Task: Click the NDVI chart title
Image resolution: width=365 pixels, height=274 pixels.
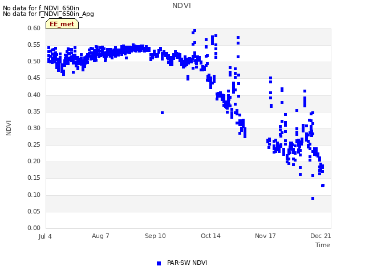Action: pyautogui.click(x=181, y=6)
